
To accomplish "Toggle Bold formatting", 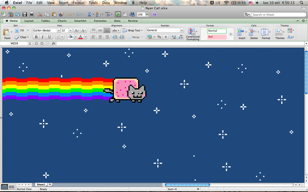I will [36, 37].
